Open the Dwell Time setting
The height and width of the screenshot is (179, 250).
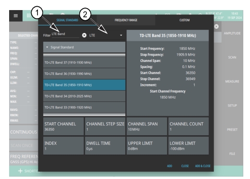[x=105, y=145]
